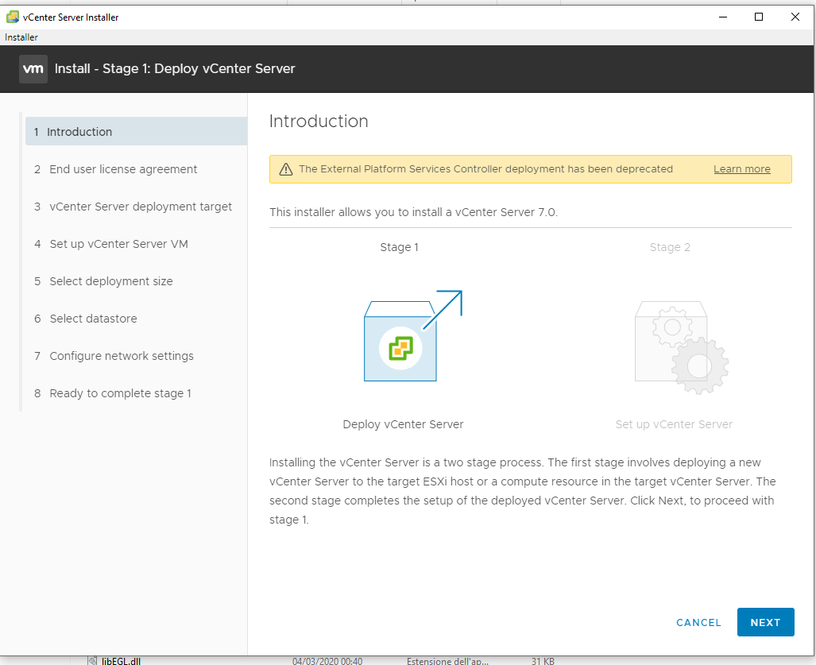Click the Stage 2 label
This screenshot has height=665, width=816.
point(670,247)
